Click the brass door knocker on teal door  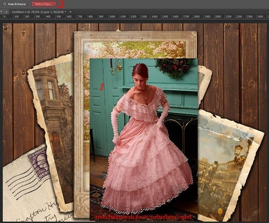(119, 67)
